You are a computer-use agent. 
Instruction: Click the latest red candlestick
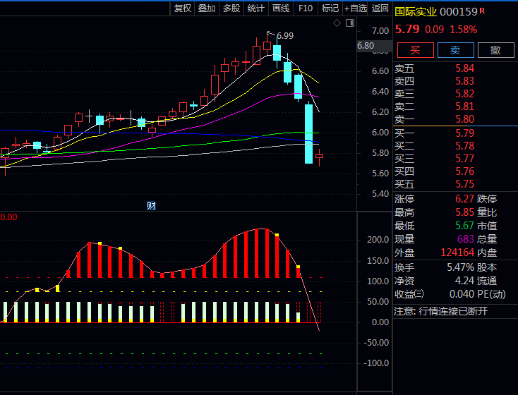point(320,157)
